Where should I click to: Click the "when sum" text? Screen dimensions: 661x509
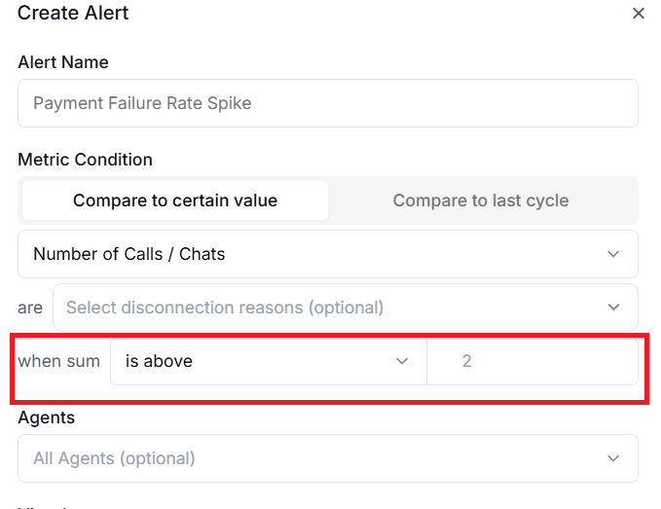tap(59, 361)
